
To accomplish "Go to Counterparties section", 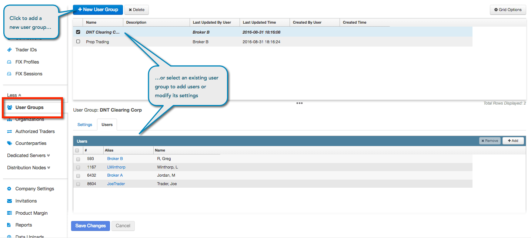I will (31, 143).
